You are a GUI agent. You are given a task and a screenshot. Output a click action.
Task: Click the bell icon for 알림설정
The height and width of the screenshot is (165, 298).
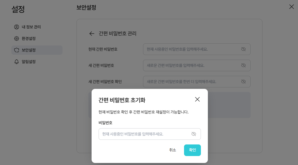click(x=17, y=62)
